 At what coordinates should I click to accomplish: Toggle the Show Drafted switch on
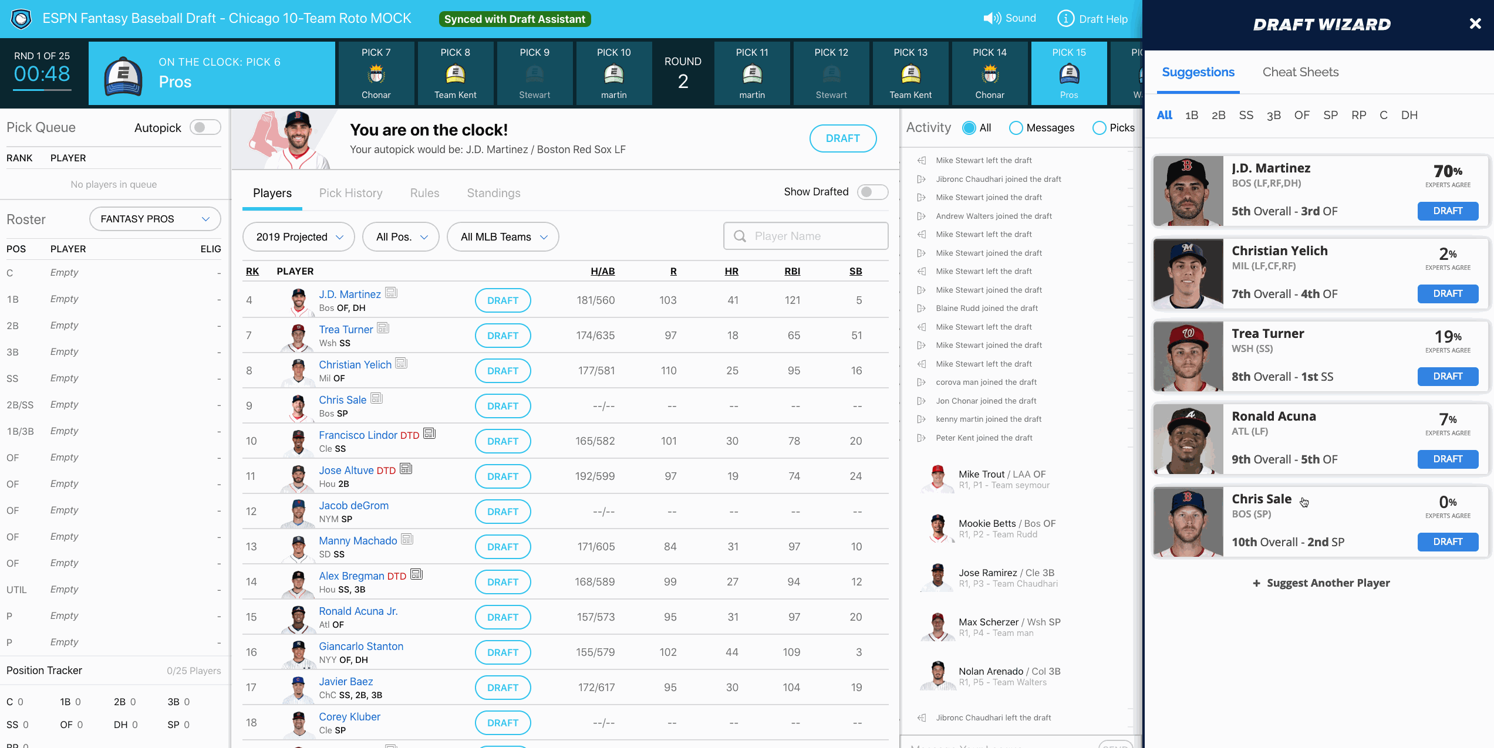(871, 192)
